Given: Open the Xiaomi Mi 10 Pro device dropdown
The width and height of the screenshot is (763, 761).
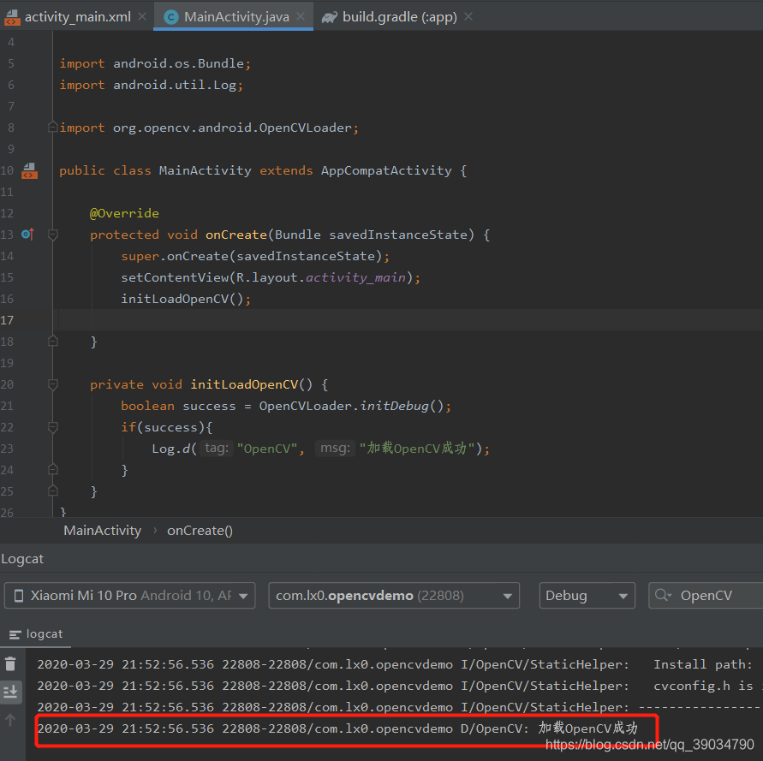Looking at the screenshot, I should click(x=130, y=596).
